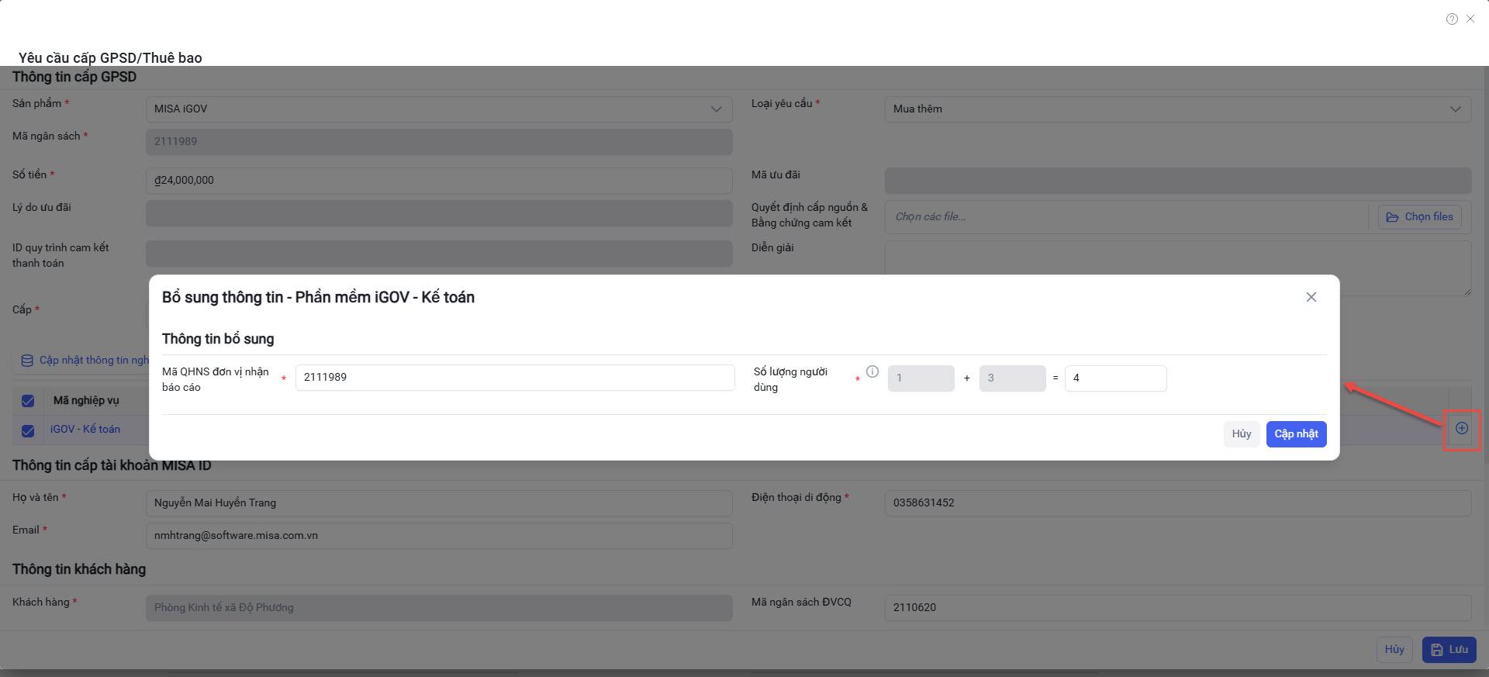Click the Số tiền amount field

point(438,181)
